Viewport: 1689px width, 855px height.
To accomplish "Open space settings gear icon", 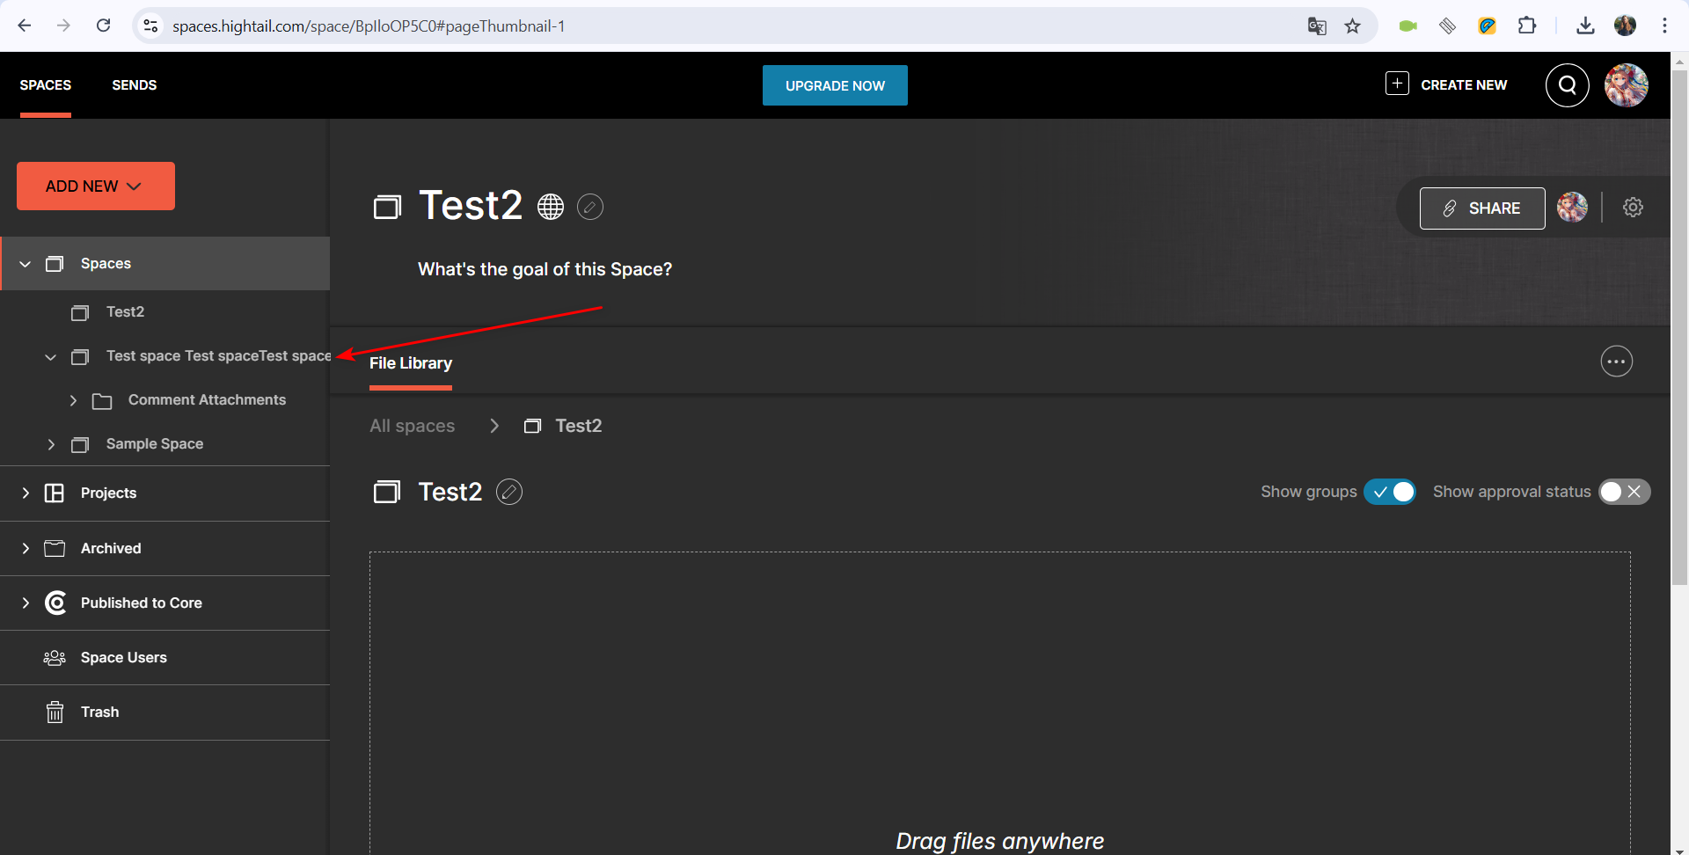I will 1633,208.
